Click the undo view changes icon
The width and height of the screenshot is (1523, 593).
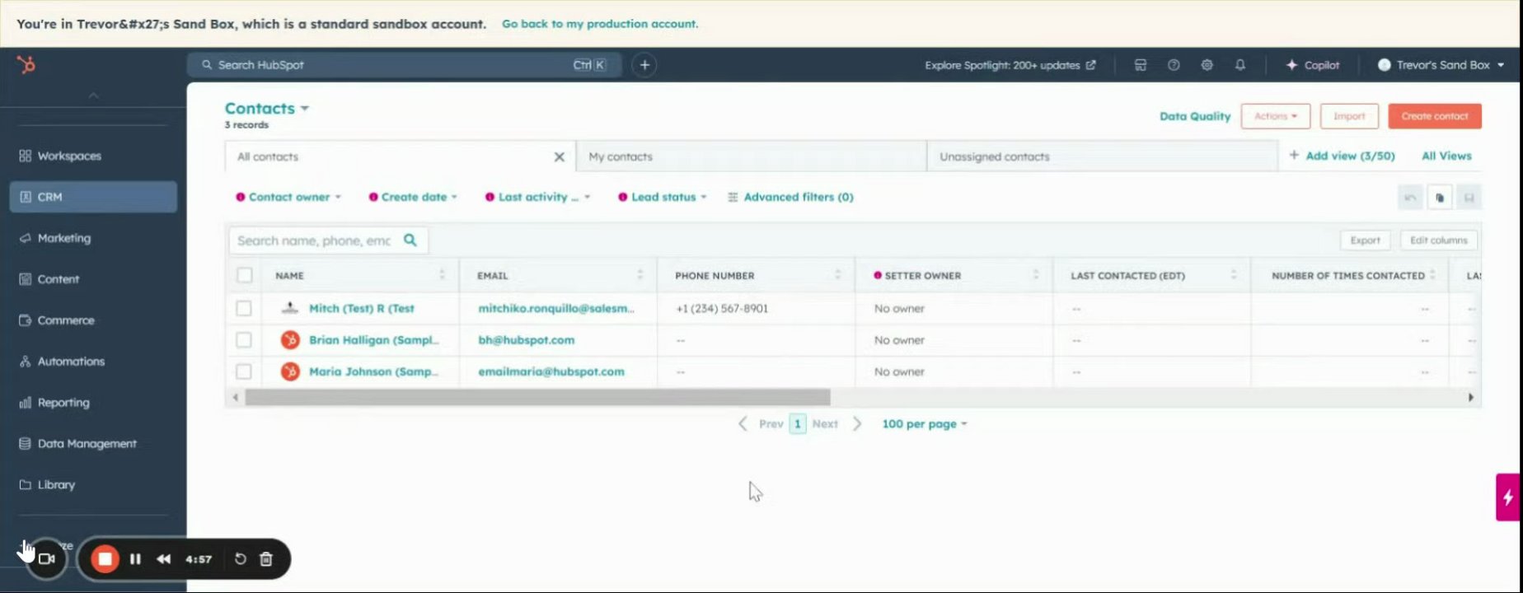pos(1410,198)
